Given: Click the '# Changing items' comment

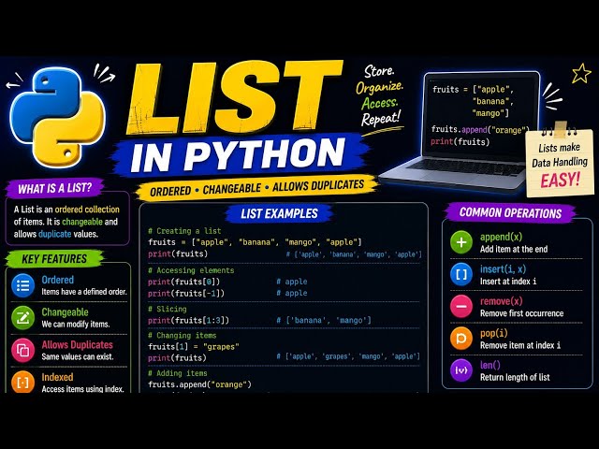Looking at the screenshot, I should 183,335.
